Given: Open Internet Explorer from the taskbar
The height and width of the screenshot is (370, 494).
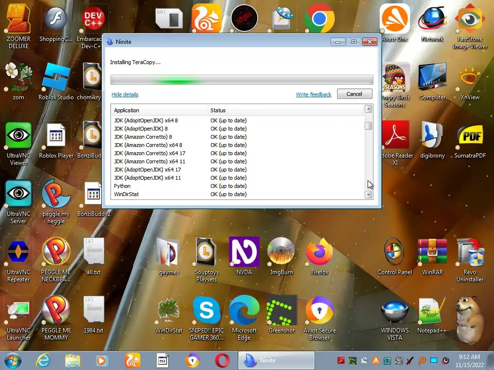Looking at the screenshot, I should 43,360.
